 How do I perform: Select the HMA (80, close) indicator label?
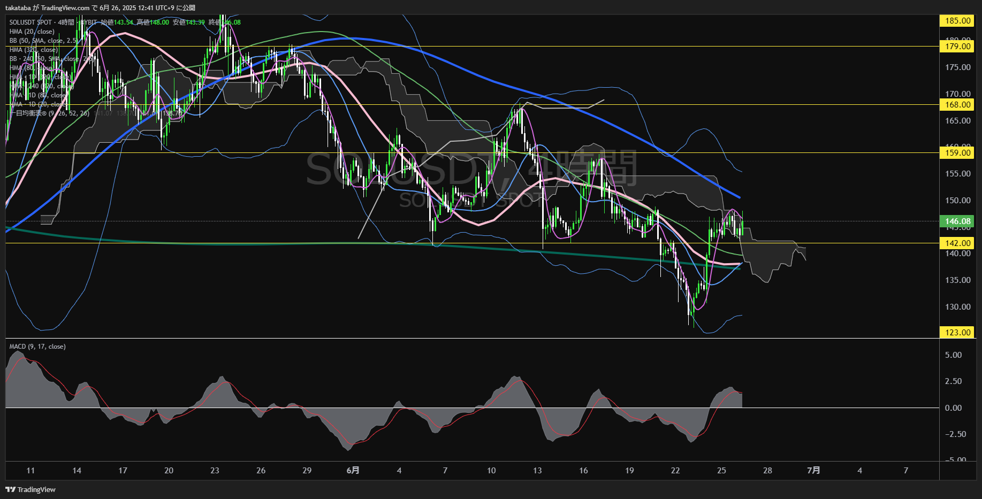coord(32,68)
